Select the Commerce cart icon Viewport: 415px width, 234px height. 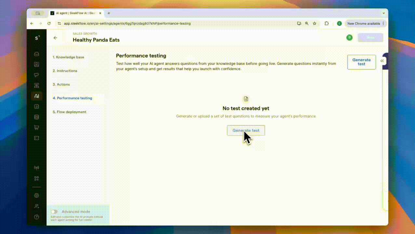pyautogui.click(x=36, y=127)
